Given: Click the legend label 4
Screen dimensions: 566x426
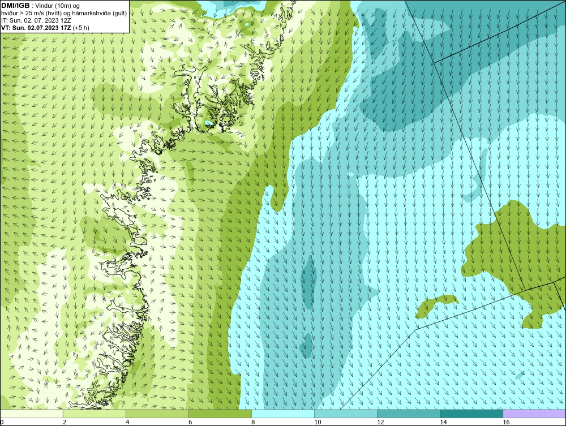Looking at the screenshot, I should coord(127,422).
